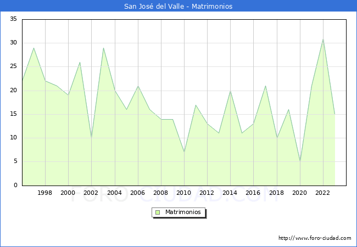
Task: Click the chart title San José del Valle
Action: 178,6
